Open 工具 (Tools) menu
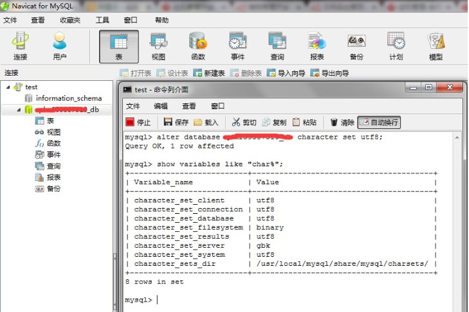Image resolution: width=469 pixels, height=312 pixels. coord(102,20)
